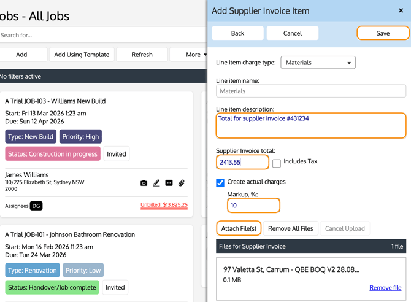The width and height of the screenshot is (411, 302).
Task: Click the Status: Construction in progress tag
Action: pyautogui.click(x=53, y=154)
